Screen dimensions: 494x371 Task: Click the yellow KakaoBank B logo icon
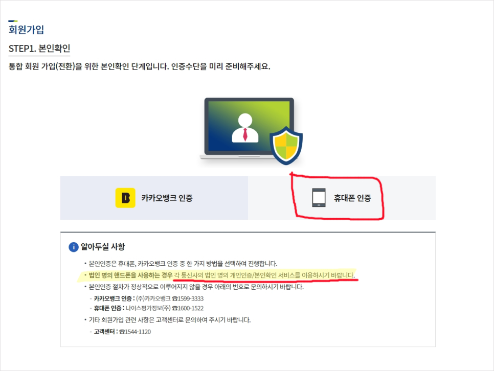coord(125,198)
